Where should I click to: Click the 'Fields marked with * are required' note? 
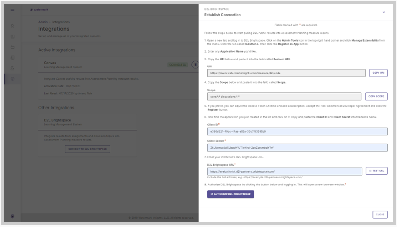(x=296, y=25)
